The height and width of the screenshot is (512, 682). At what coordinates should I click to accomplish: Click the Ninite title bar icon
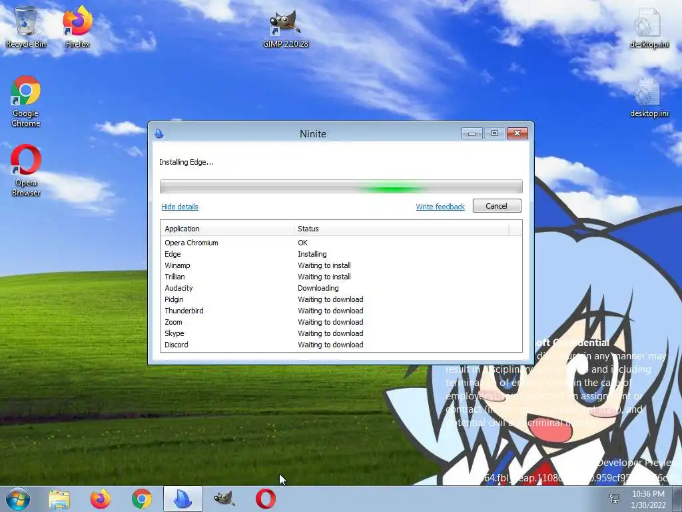(x=159, y=133)
